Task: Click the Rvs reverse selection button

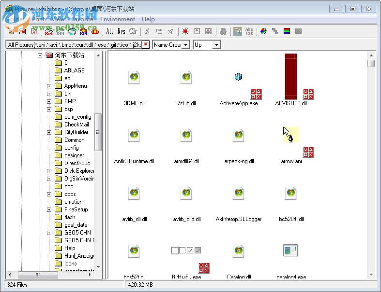Action: (121, 31)
